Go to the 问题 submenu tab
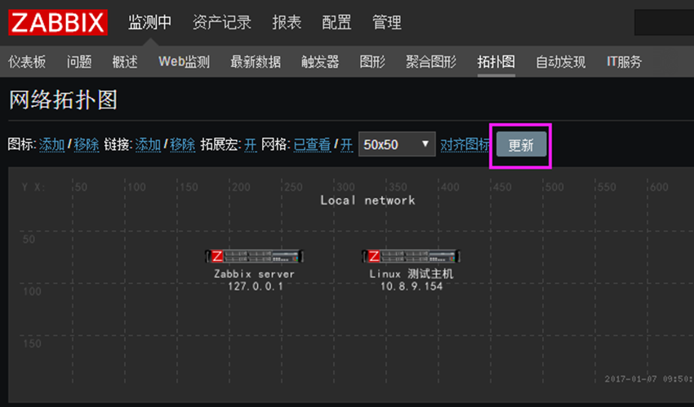 coord(79,61)
